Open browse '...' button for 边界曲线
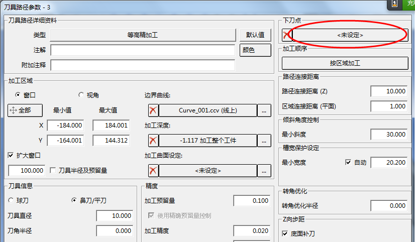 point(264,110)
